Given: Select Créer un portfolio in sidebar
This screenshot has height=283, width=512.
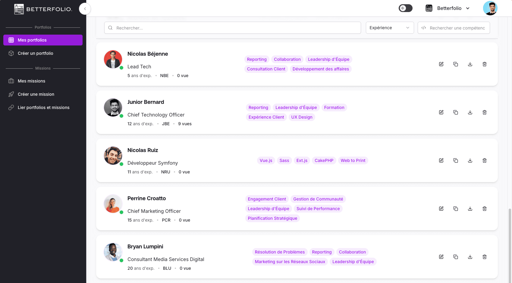Looking at the screenshot, I should pos(35,53).
